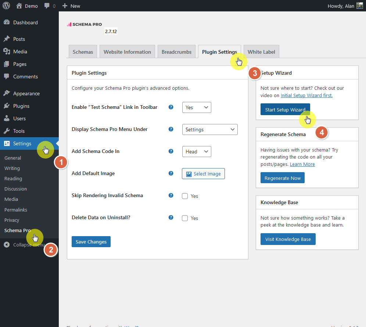Click the Pages icon in sidebar
Screen dimensions: 366x327
point(7,64)
